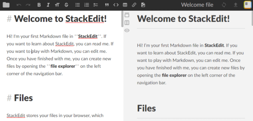Toggle side preview panel
The height and width of the screenshot is (121, 253).
pyautogui.click(x=127, y=23)
